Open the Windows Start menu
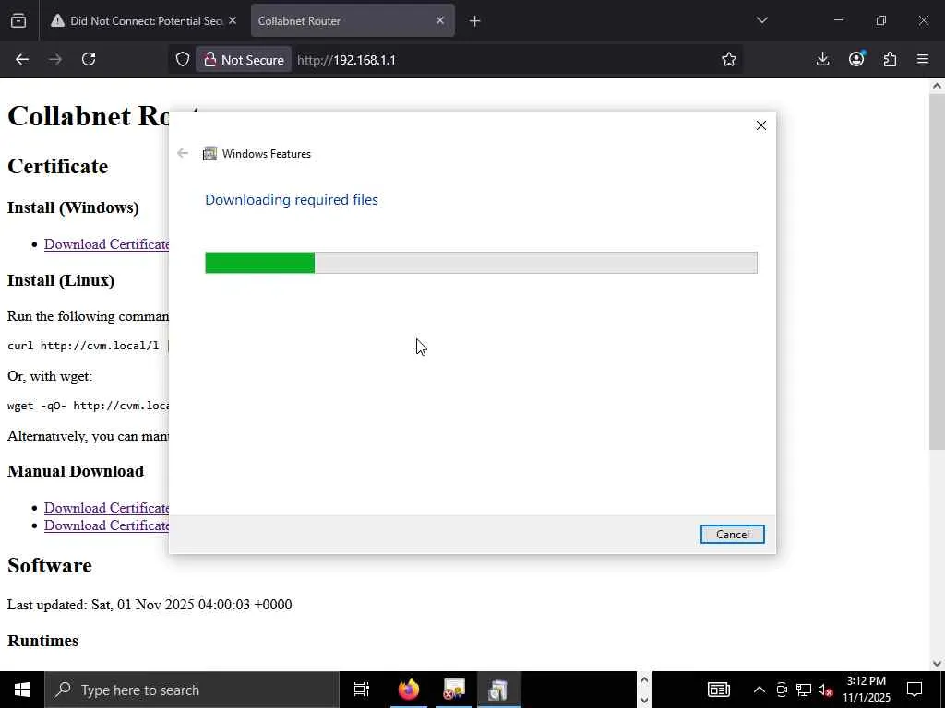 (x=22, y=690)
